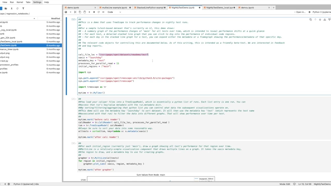
Task: Open _gen_32k.ipynb in file list
Action: click(x=31, y=38)
